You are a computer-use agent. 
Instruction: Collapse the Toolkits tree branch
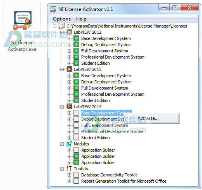click(x=62, y=169)
